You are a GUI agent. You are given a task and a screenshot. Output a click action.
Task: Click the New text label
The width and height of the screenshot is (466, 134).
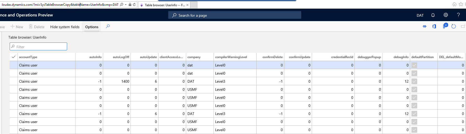(19, 27)
